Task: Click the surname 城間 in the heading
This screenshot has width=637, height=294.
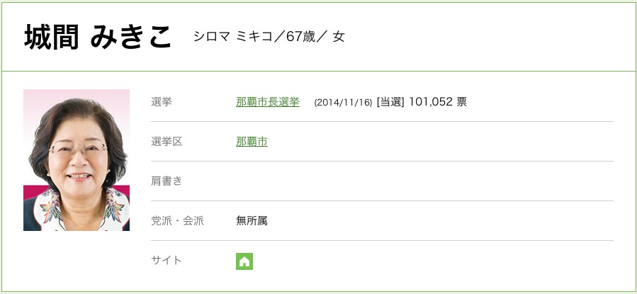Action: (52, 38)
